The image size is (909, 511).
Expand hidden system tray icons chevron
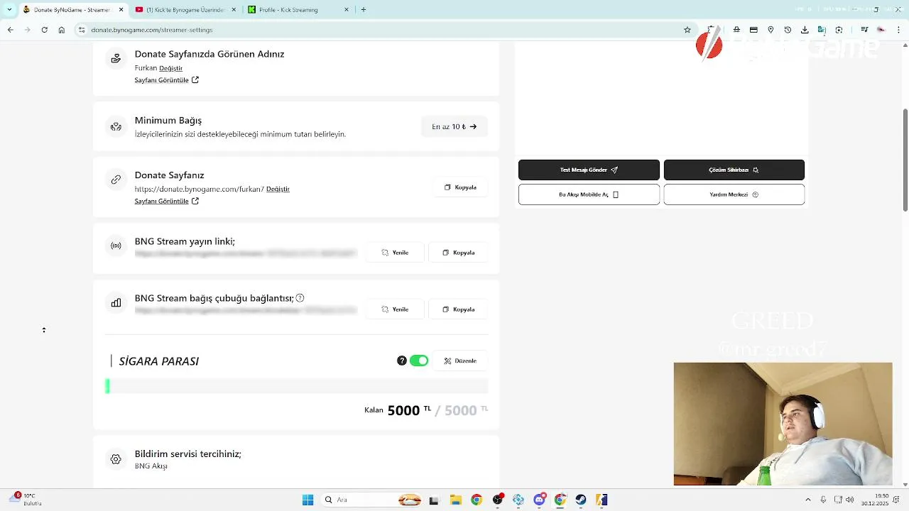coord(807,500)
